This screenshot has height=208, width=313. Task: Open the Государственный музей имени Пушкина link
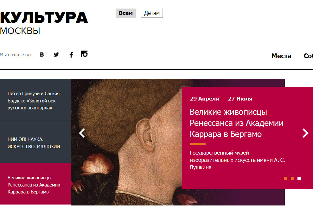(x=237, y=160)
